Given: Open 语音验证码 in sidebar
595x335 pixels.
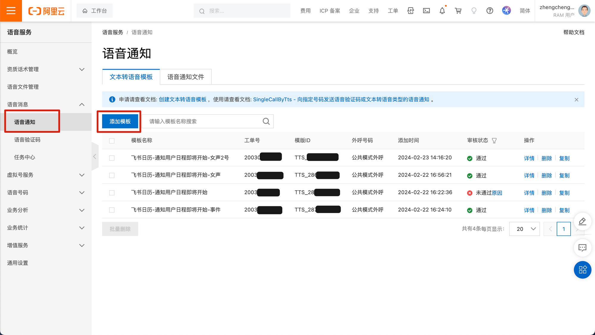Looking at the screenshot, I should pyautogui.click(x=27, y=140).
